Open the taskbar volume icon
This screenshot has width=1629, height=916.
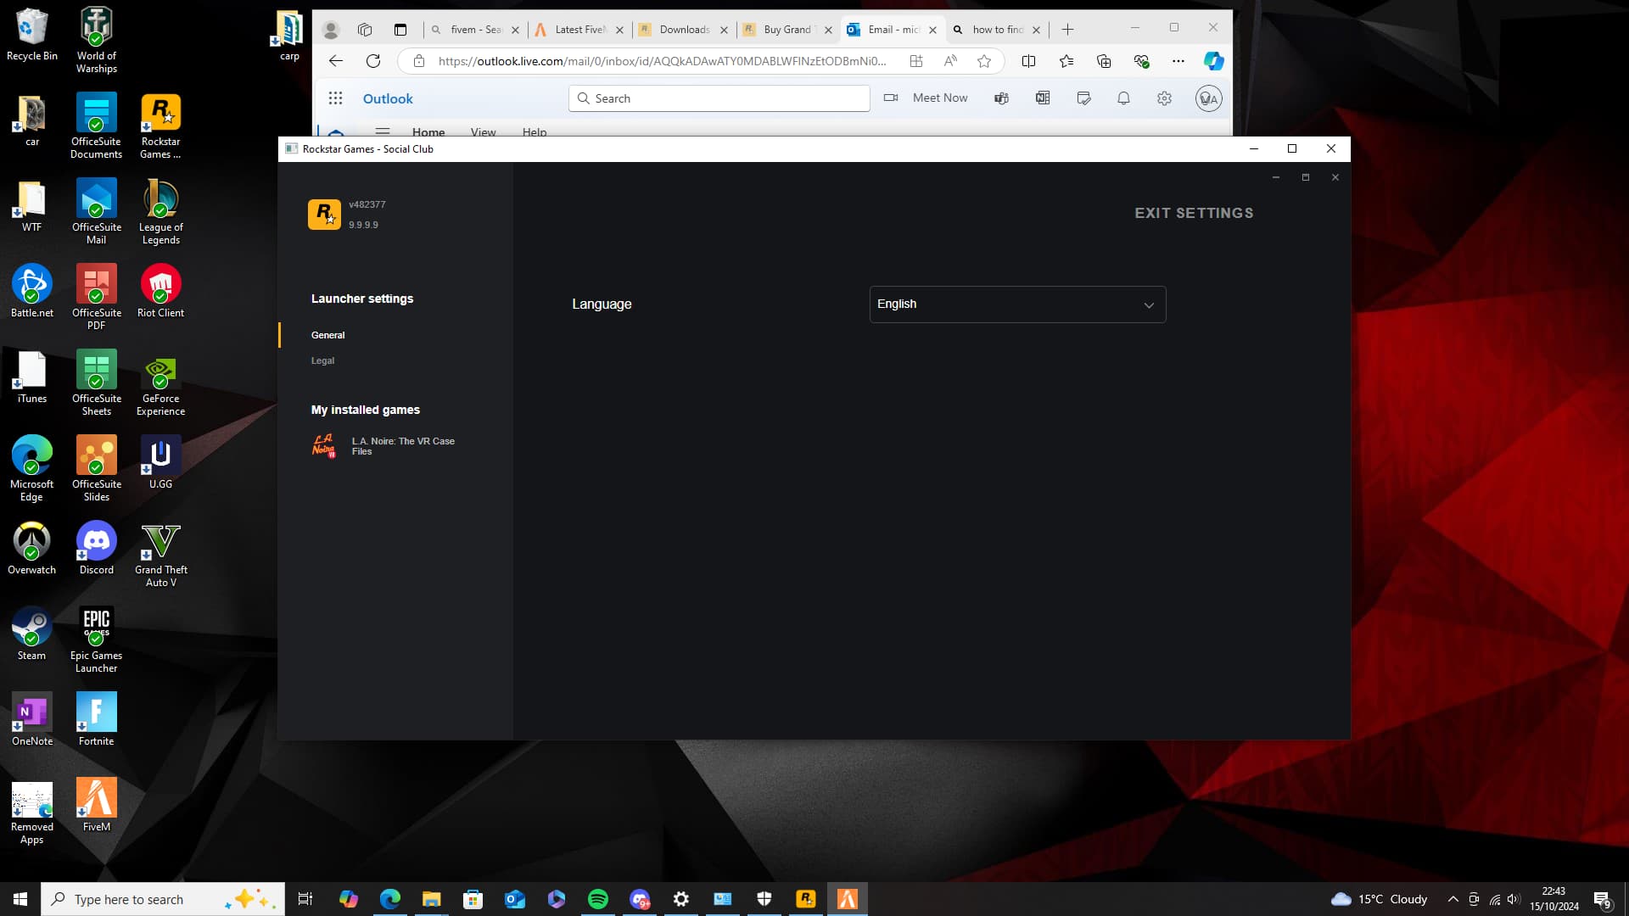click(x=1514, y=899)
